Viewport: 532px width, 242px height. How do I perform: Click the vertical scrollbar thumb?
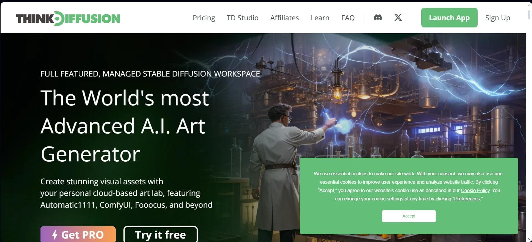529,14
